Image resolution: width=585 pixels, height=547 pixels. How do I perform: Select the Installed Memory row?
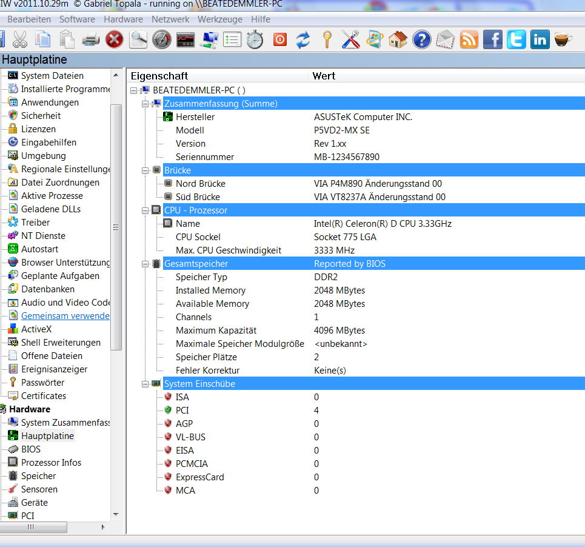click(x=373, y=290)
